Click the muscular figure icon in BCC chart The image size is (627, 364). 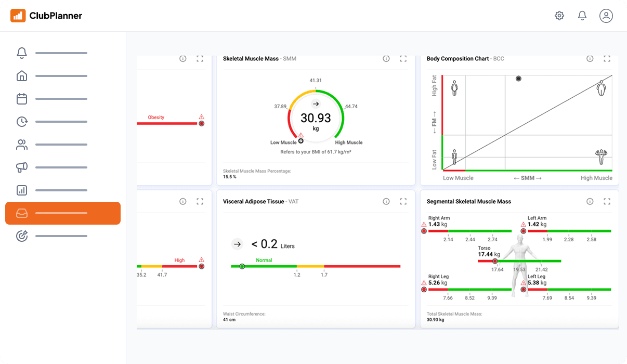602,157
